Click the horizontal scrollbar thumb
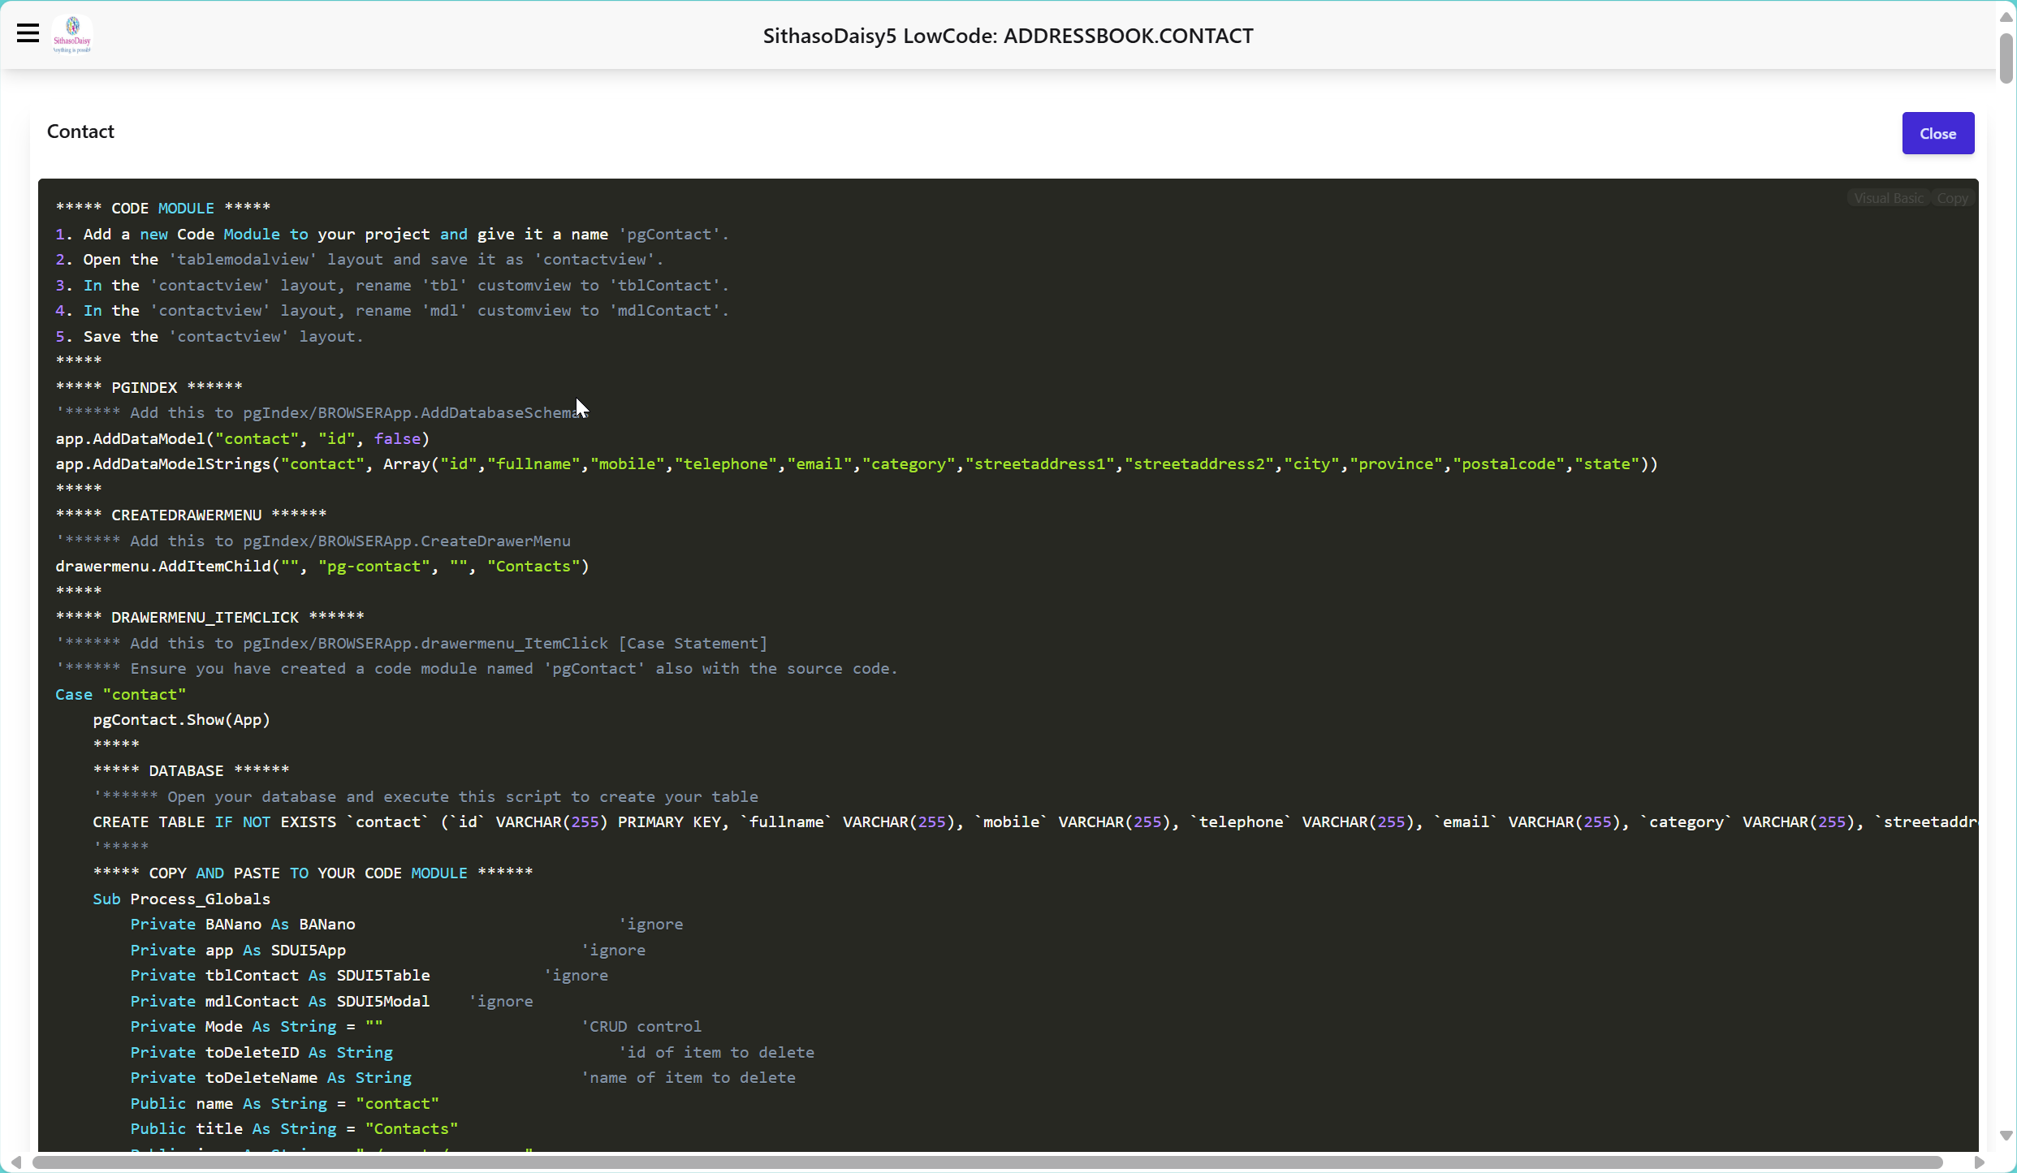Viewport: 2017px width, 1173px height. [x=987, y=1162]
